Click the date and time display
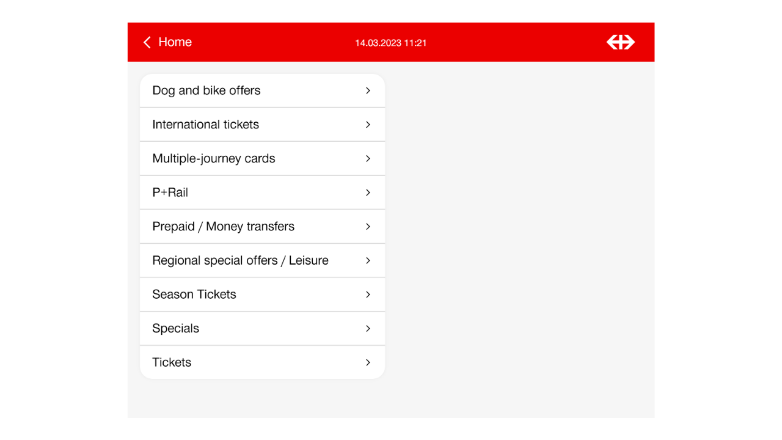Screen dimensions: 782x440 coord(390,43)
